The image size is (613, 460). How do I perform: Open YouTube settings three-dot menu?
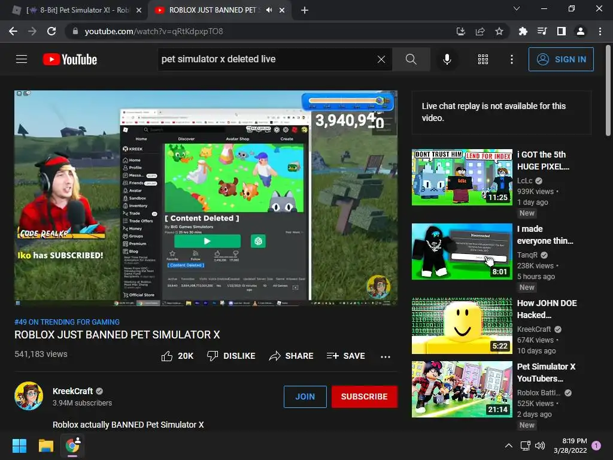click(x=512, y=59)
